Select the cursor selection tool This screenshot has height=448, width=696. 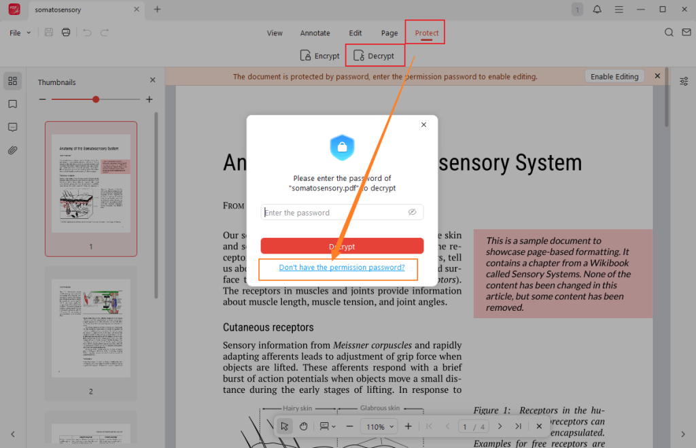point(284,426)
